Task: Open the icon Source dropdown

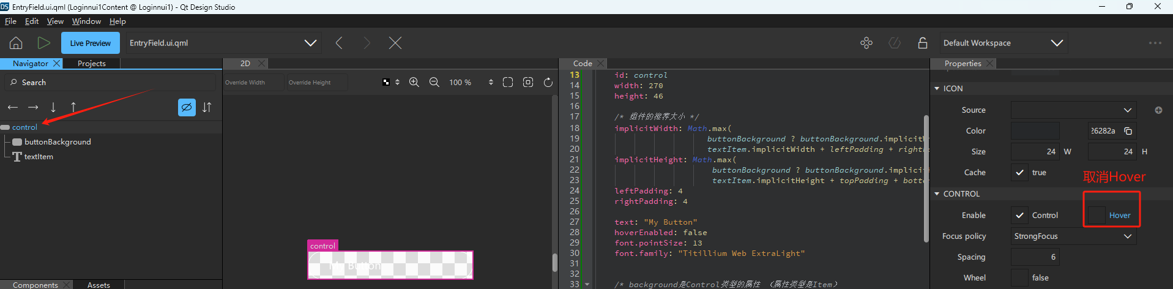Action: point(1073,110)
